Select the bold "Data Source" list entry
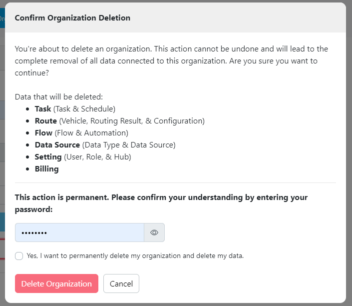Viewport: 352px width, 306px height. click(57, 144)
